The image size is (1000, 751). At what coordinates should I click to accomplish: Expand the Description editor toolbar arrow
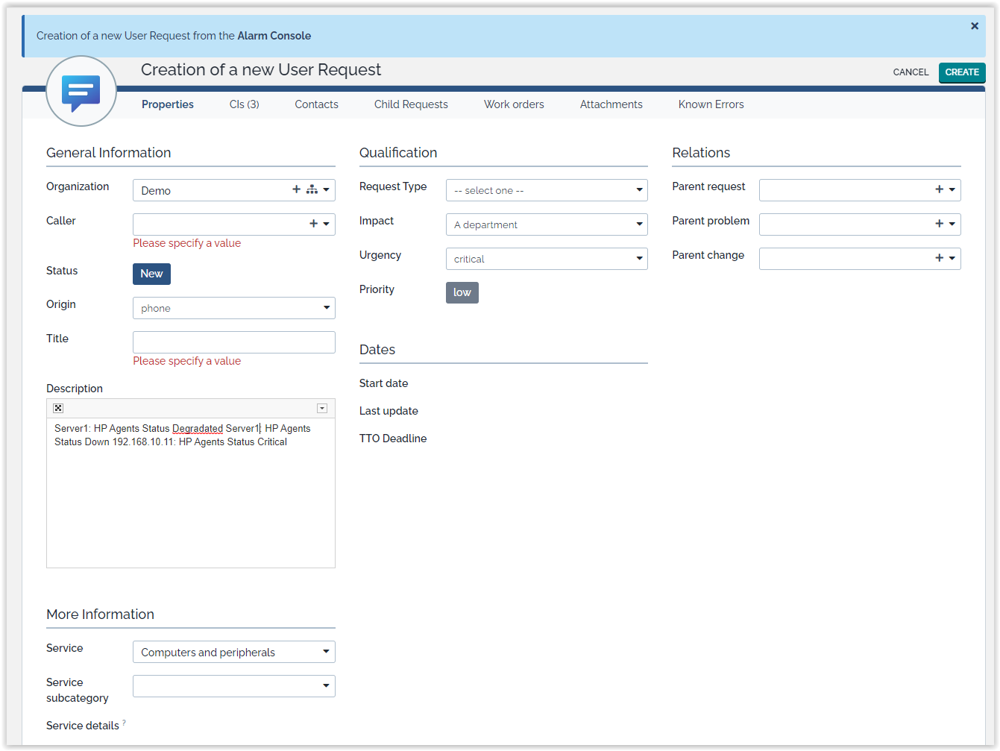click(322, 408)
